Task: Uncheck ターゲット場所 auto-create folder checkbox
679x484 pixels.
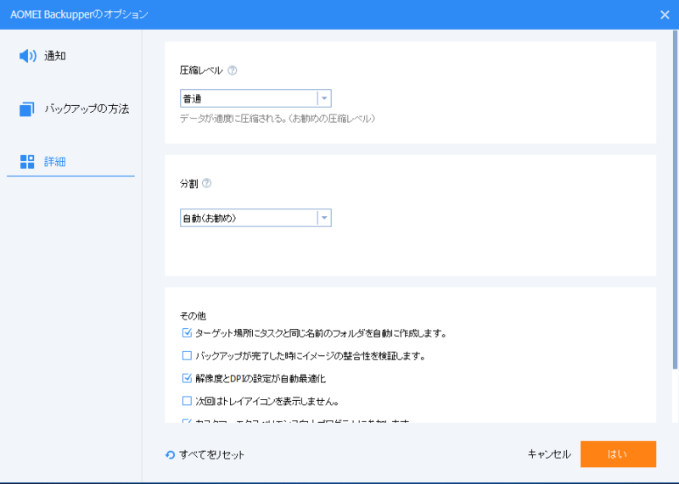Action: (188, 333)
